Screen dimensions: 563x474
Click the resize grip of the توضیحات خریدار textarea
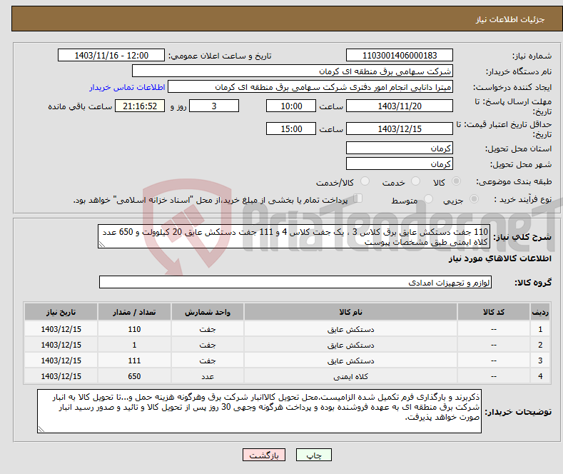point(41,429)
